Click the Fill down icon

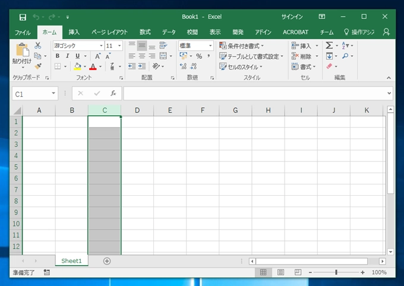[x=329, y=56]
